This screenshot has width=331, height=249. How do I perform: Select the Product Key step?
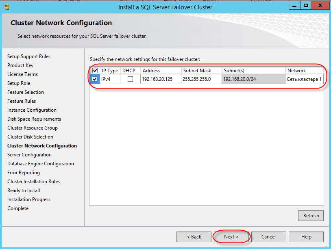pos(20,65)
